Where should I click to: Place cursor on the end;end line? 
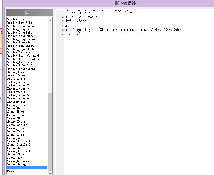(72, 34)
